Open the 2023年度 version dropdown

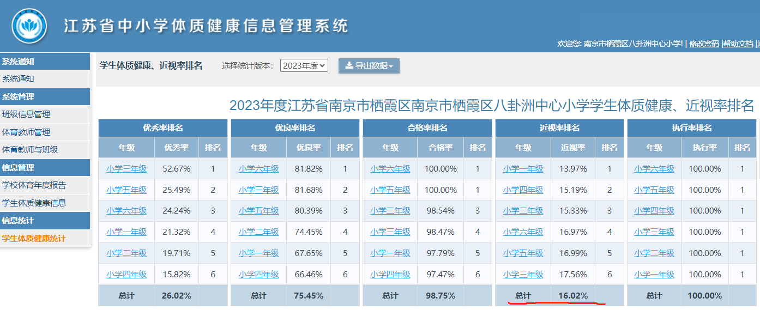tap(304, 66)
